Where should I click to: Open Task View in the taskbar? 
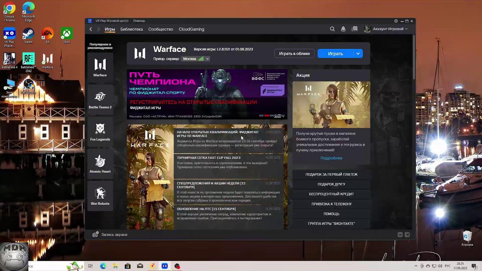[x=90, y=266]
